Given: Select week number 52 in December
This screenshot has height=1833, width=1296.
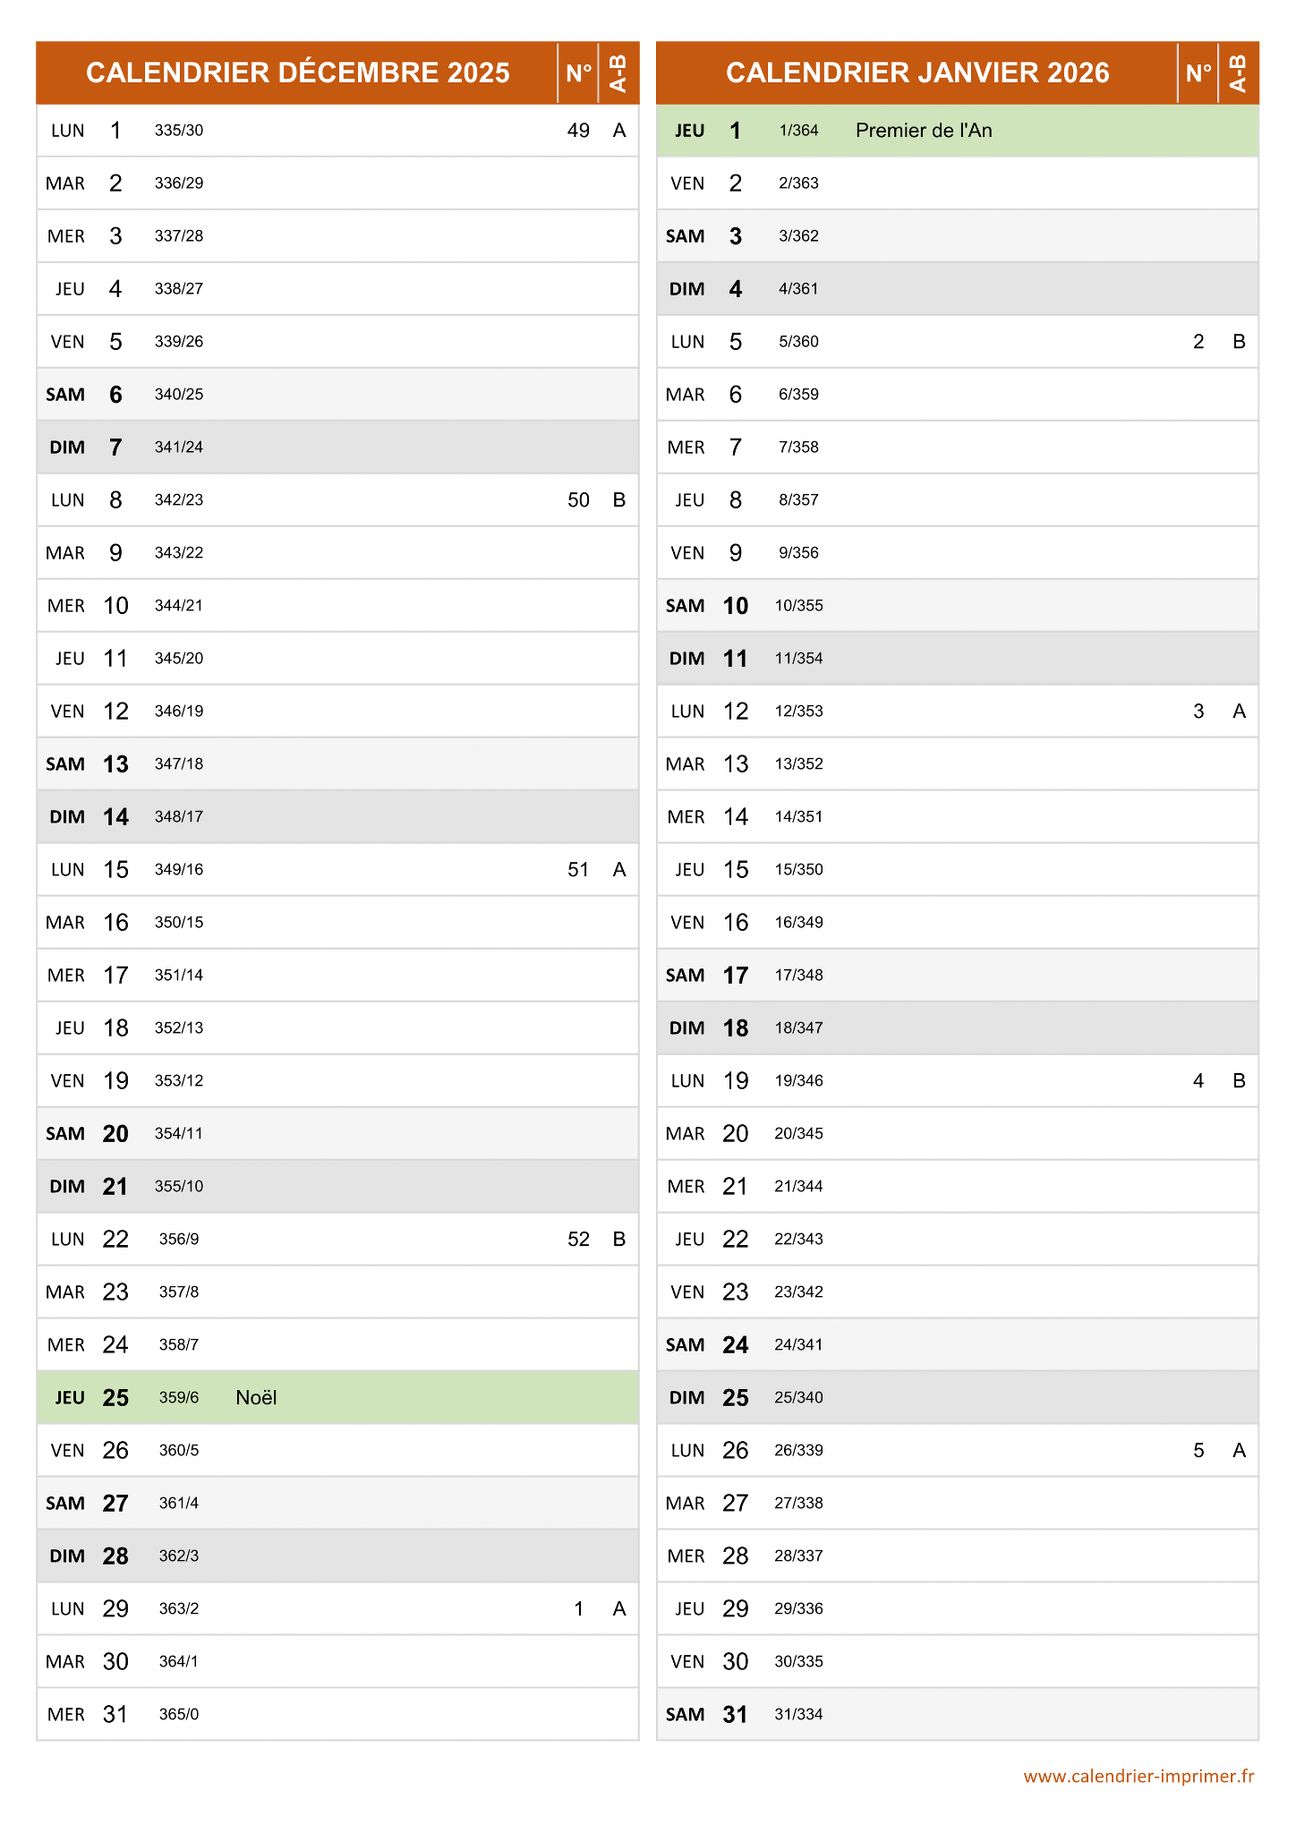Looking at the screenshot, I should [578, 1239].
